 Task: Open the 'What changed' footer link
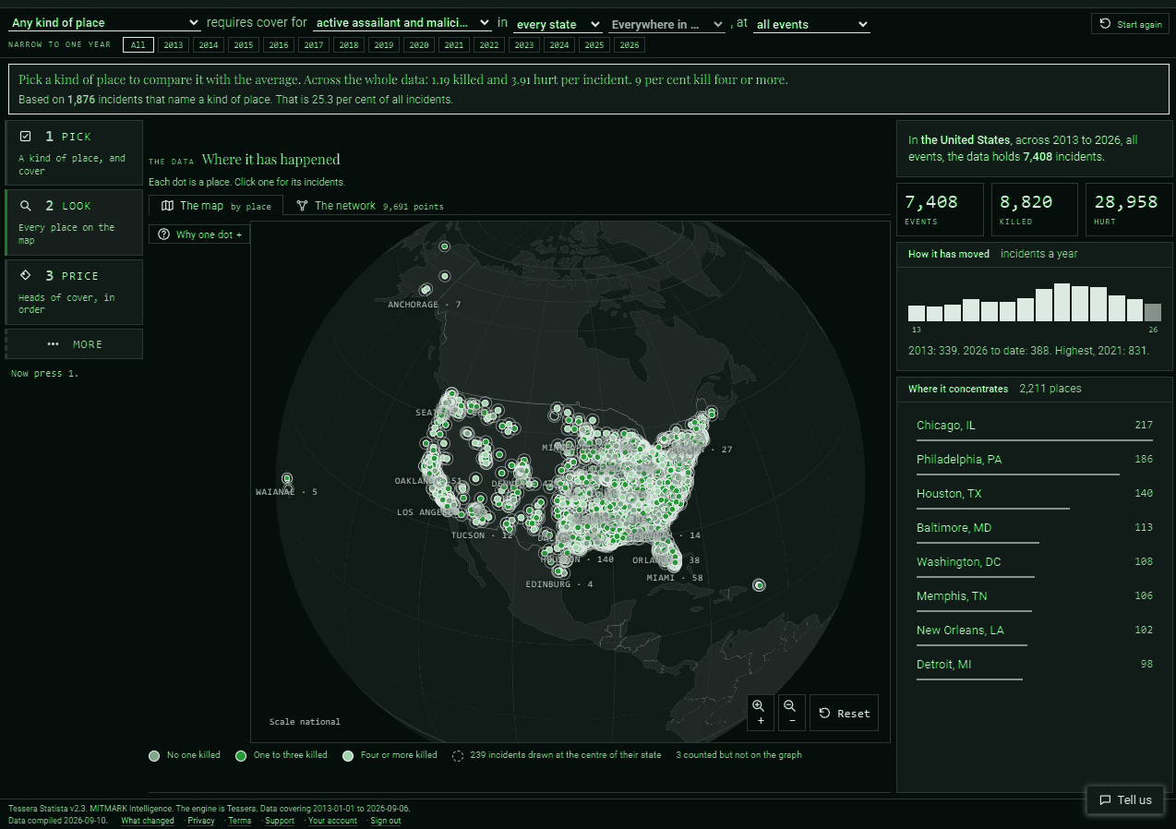point(148,821)
